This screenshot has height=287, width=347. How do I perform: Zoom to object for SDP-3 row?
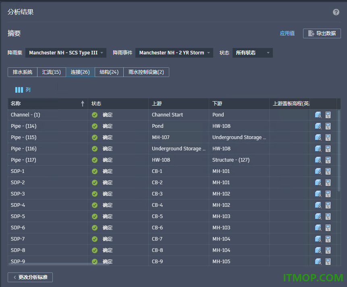(318, 194)
